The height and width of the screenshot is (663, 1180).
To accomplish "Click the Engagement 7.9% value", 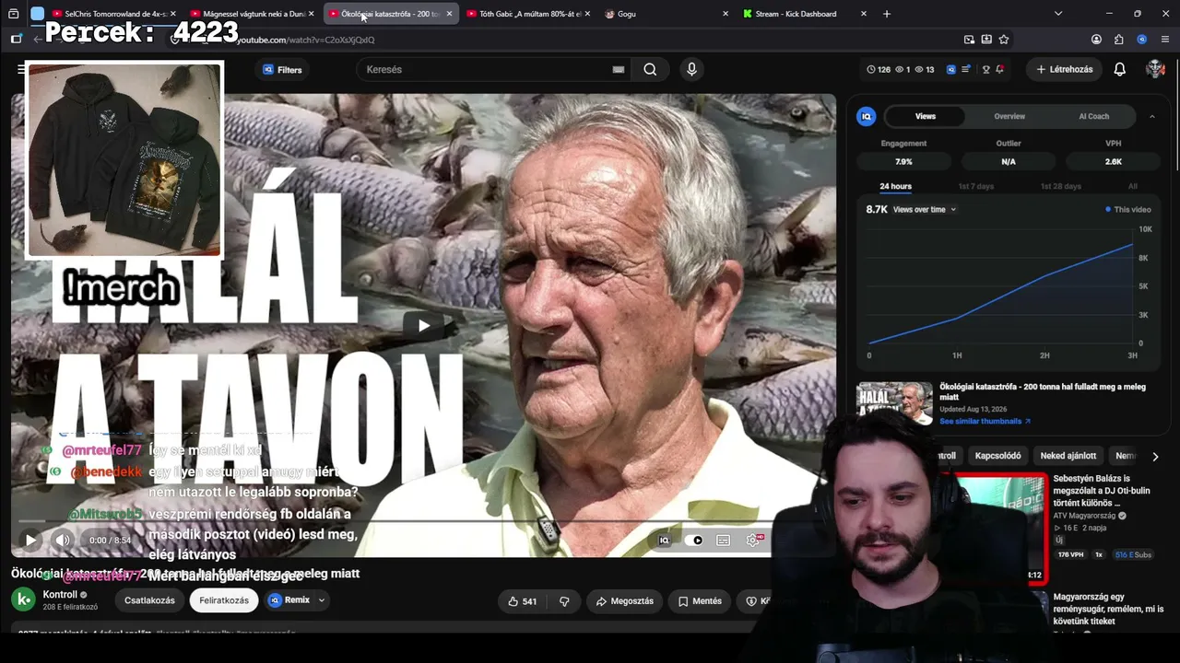I will coord(903,161).
